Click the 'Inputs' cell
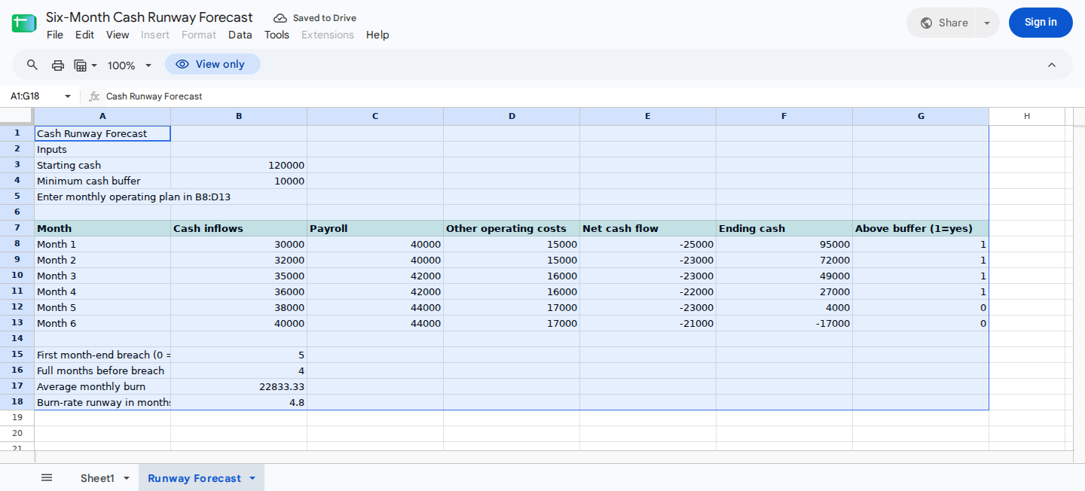The width and height of the screenshot is (1085, 491). pyautogui.click(x=102, y=149)
